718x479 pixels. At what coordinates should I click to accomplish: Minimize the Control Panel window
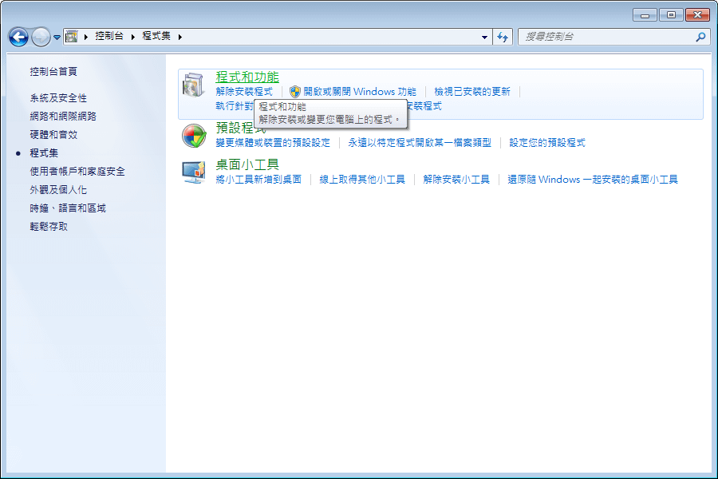[x=645, y=15]
